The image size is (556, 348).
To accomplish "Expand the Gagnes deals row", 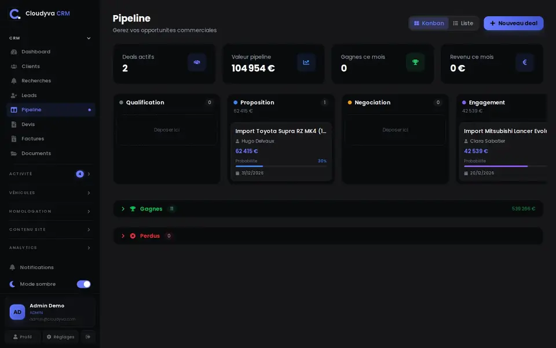I will click(328, 209).
